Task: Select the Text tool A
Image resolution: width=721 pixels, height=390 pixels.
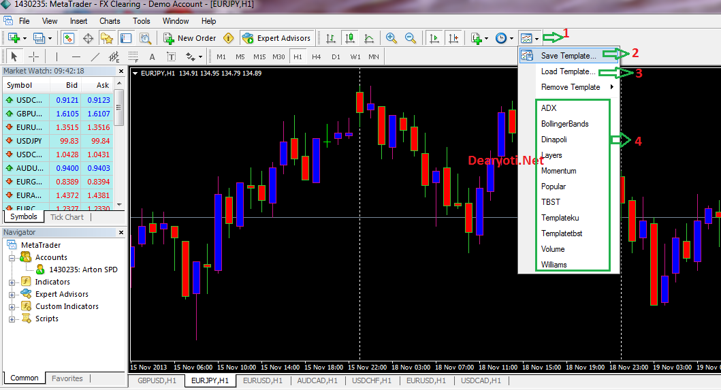Action: point(153,57)
